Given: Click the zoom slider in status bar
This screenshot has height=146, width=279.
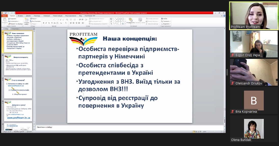Looking at the screenshot, I should [x=215, y=132].
